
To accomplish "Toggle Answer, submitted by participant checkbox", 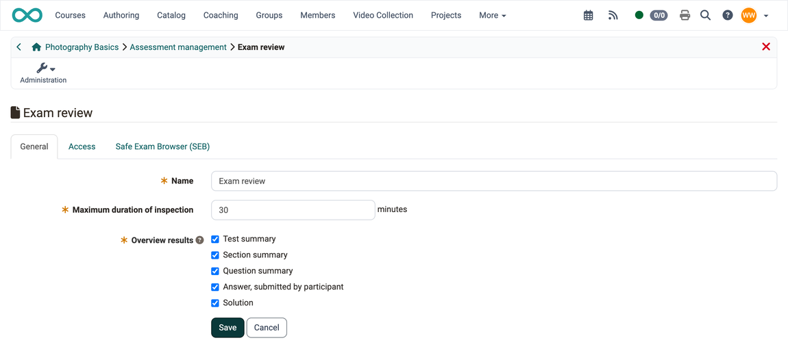I will 215,287.
